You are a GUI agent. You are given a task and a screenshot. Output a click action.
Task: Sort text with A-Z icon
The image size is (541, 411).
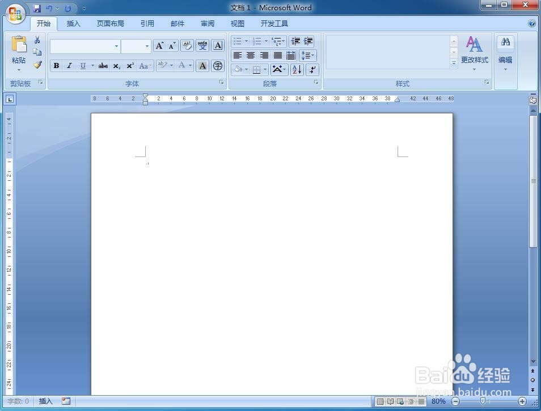297,70
